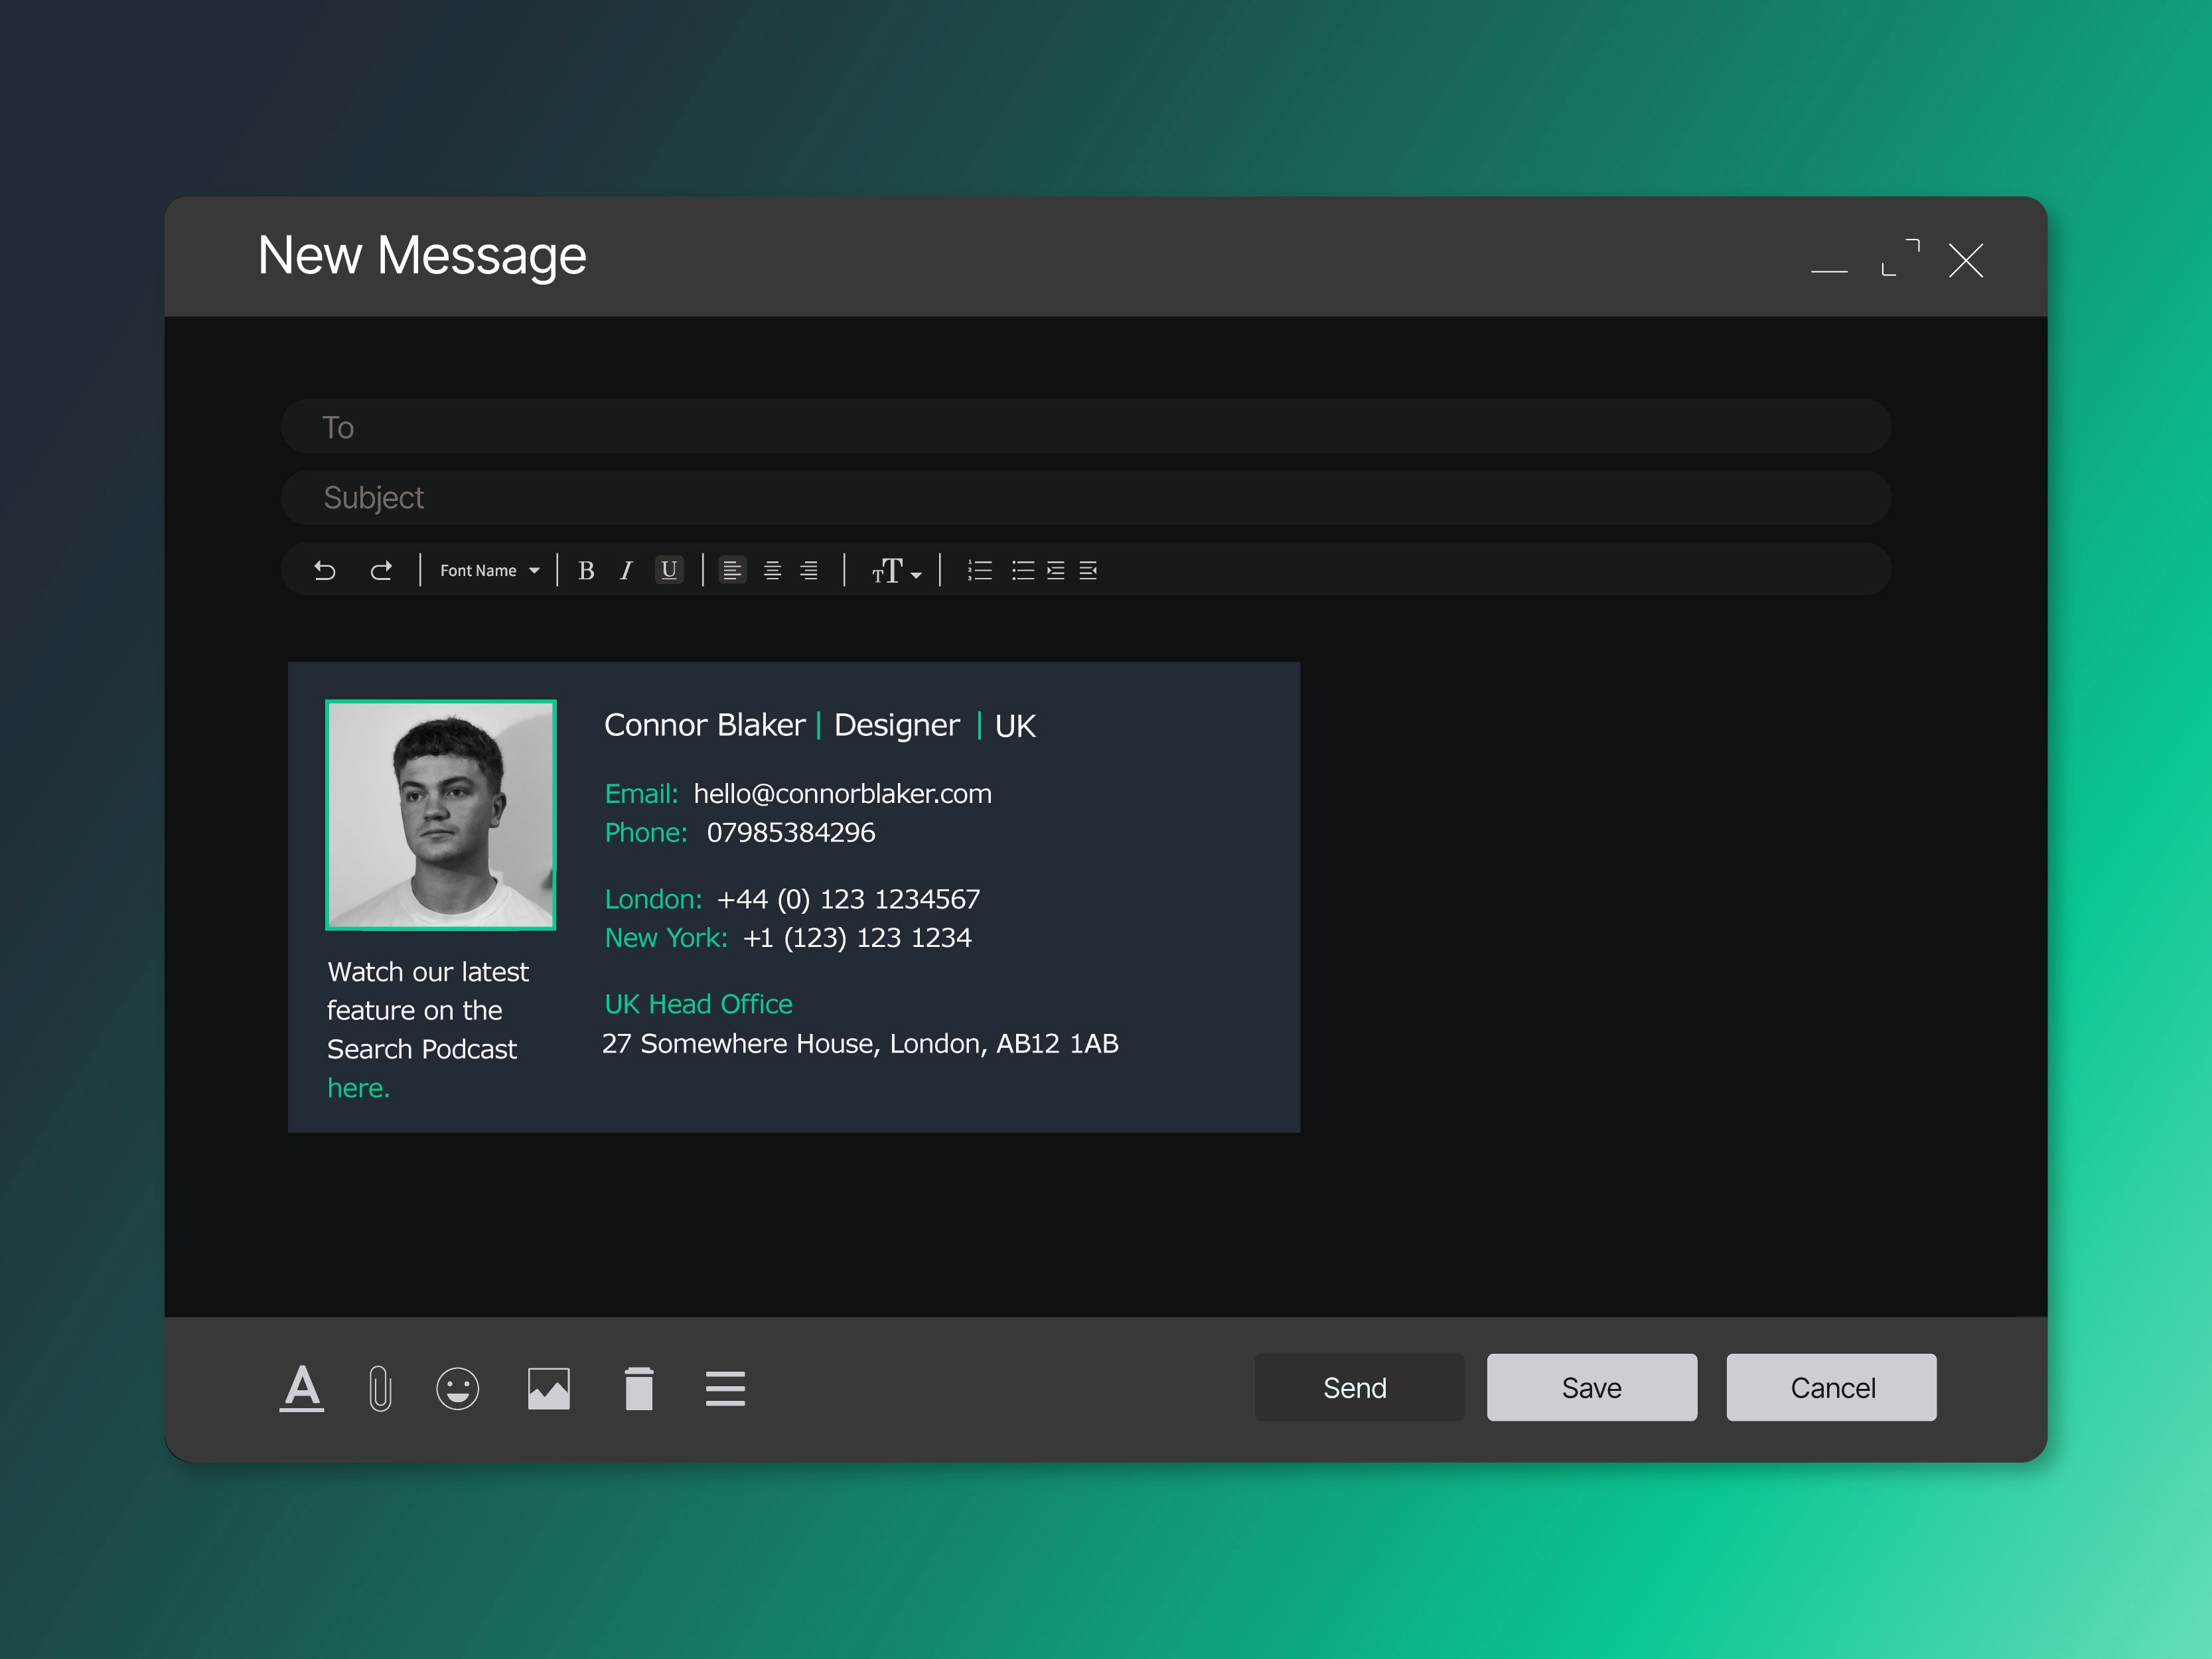Toggle italic formatting
Viewport: 2212px width, 1659px height.
[x=626, y=570]
